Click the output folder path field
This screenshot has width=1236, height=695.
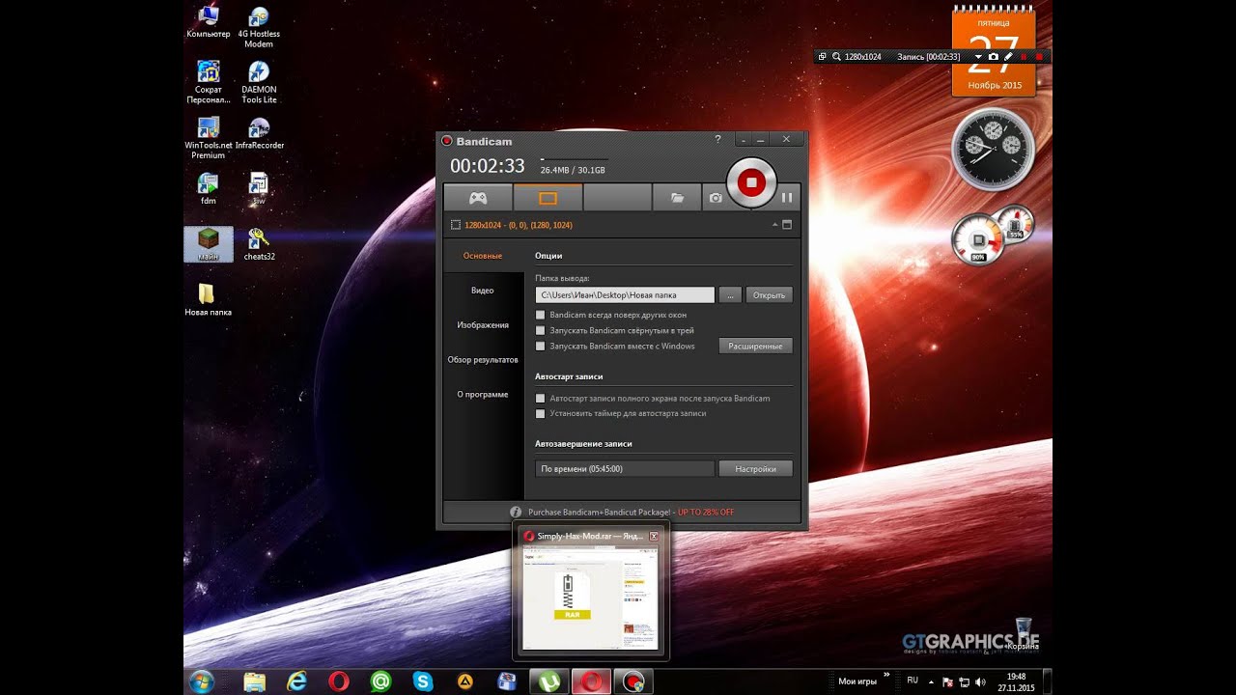click(625, 295)
